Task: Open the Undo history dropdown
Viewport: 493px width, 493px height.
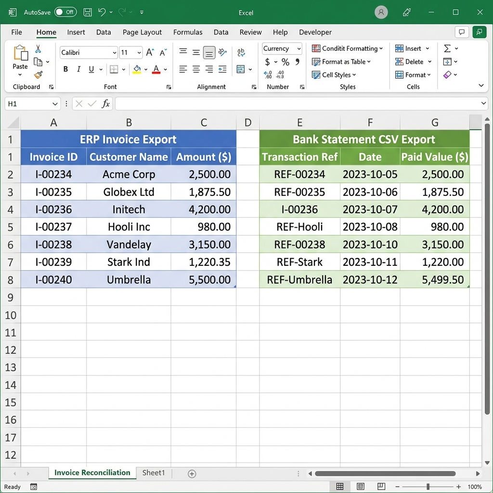Action: (111, 12)
